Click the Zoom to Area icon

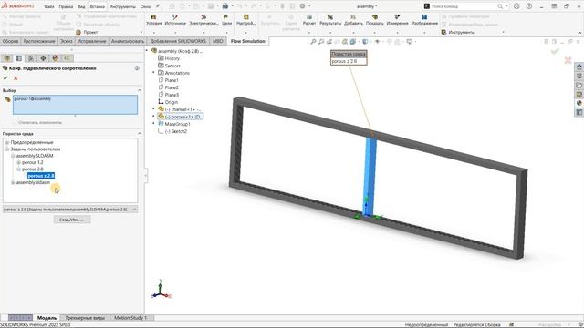(321, 42)
